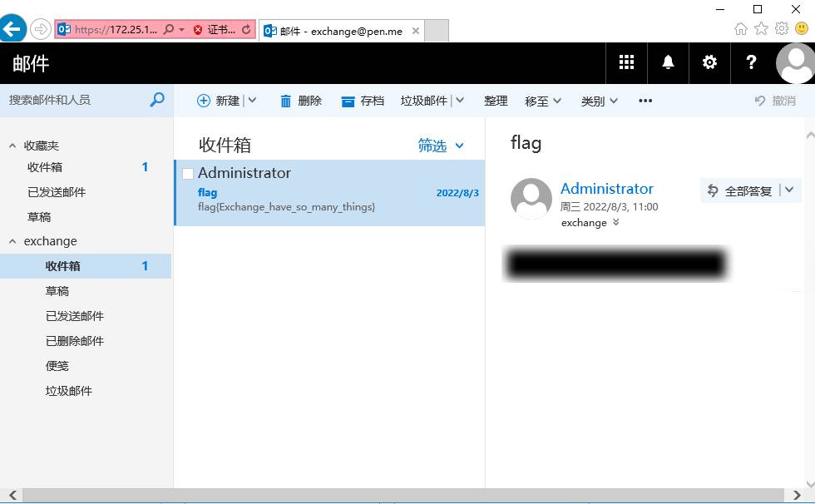Open the app launcher grid icon
815x504 pixels.
(x=626, y=62)
